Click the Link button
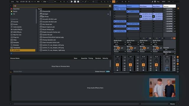Image resolution: width=189 pixels, height=106 pixels. (12, 1)
